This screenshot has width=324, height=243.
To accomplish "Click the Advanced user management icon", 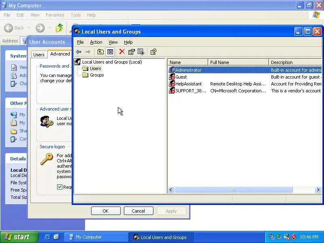I will tap(47, 122).
